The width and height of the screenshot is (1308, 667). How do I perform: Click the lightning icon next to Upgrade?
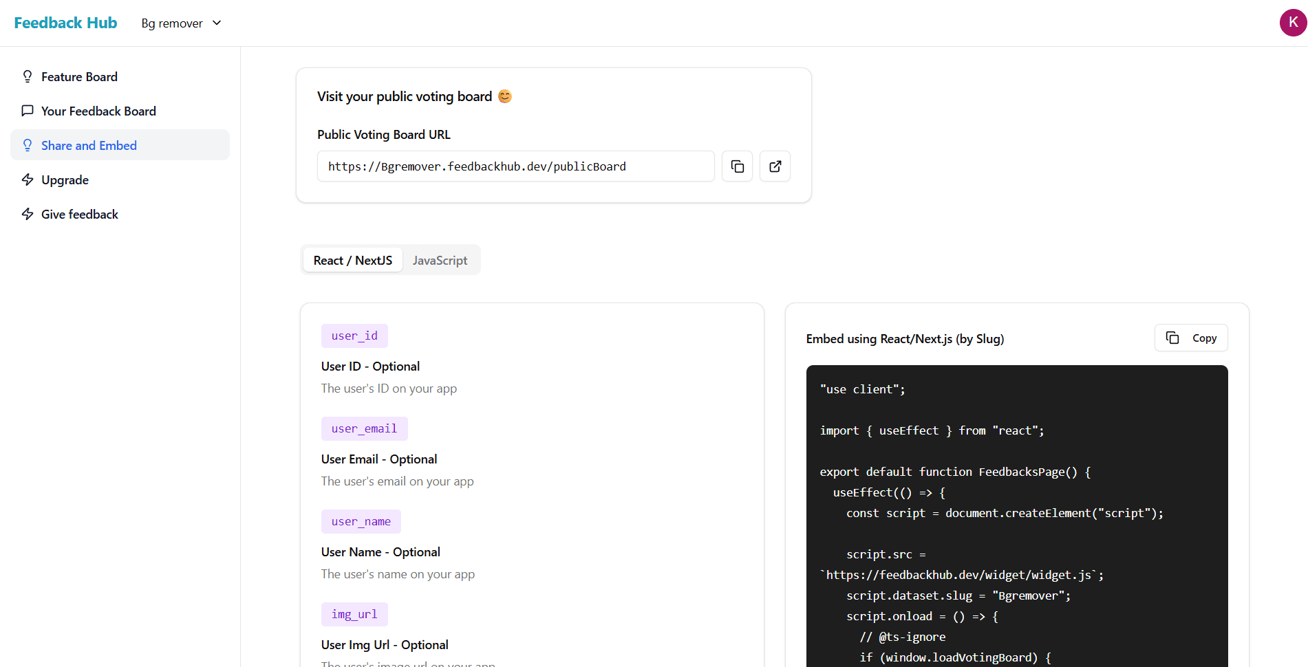pyautogui.click(x=28, y=179)
